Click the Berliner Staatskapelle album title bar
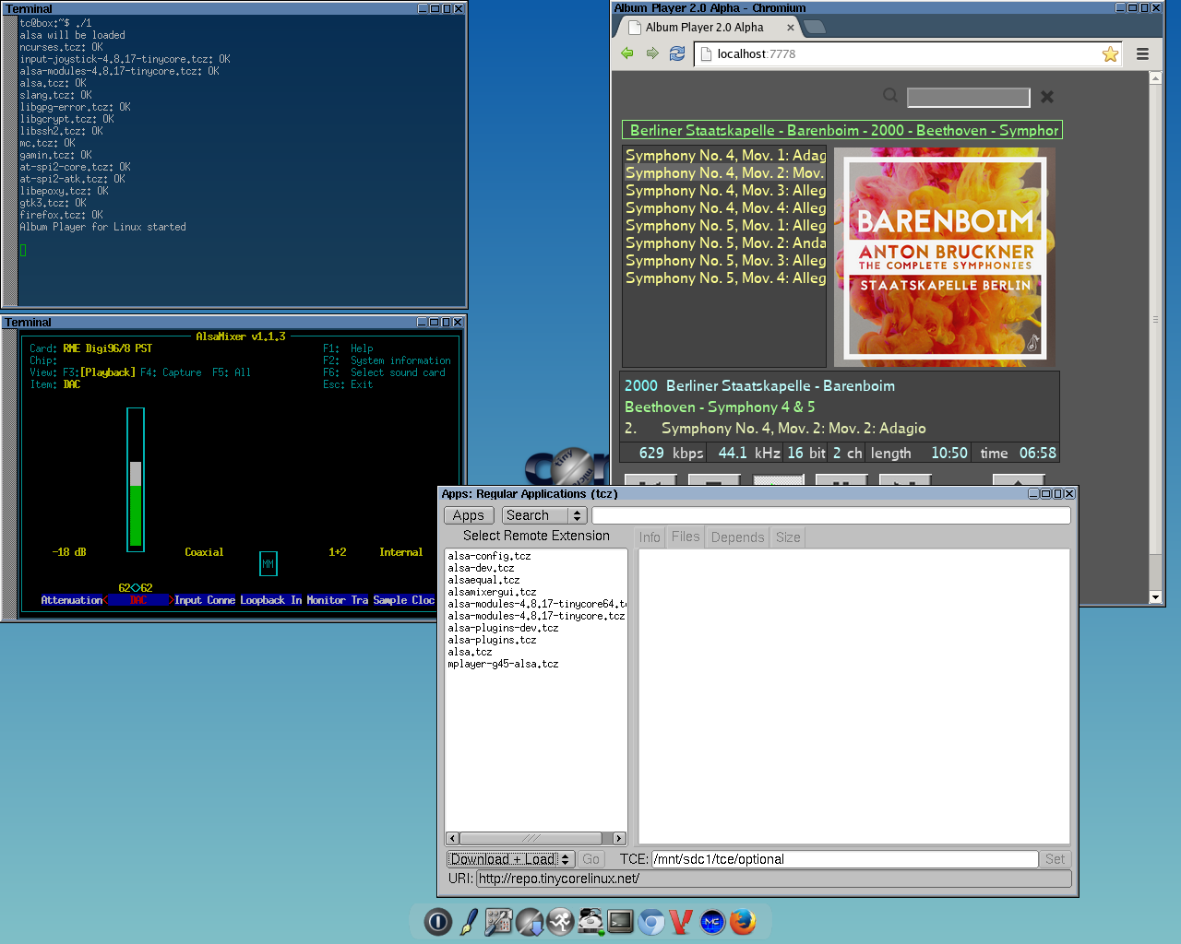 point(841,131)
